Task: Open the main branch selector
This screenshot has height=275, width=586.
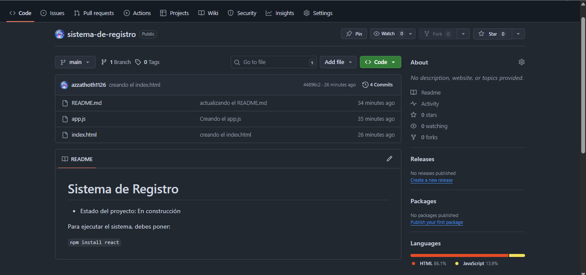Action: (75, 62)
